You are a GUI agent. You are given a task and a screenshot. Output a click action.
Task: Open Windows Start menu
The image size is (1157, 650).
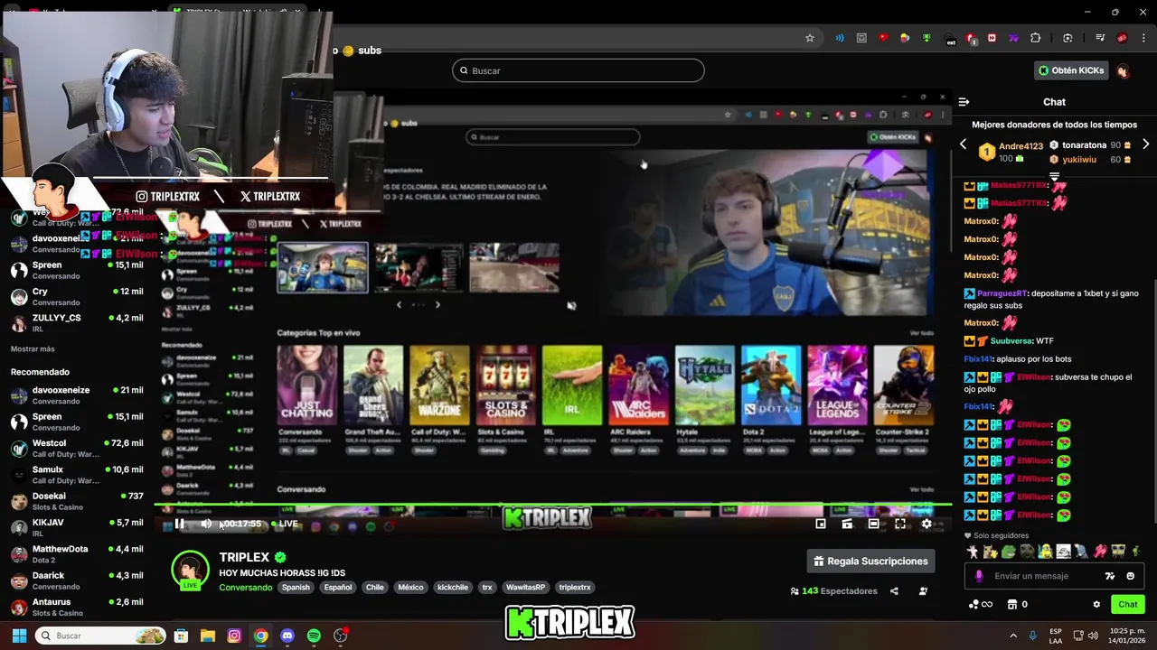(19, 636)
